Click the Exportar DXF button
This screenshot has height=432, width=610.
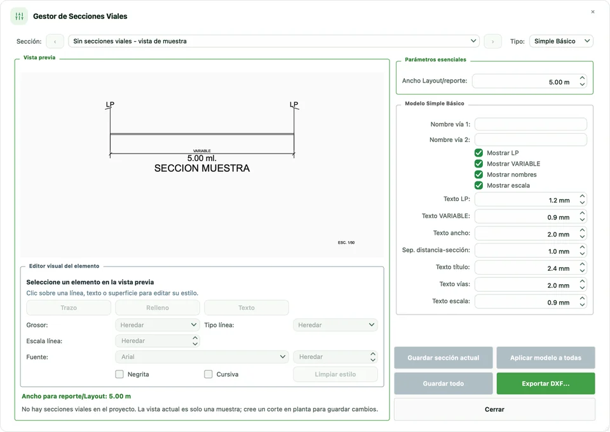[546, 383]
